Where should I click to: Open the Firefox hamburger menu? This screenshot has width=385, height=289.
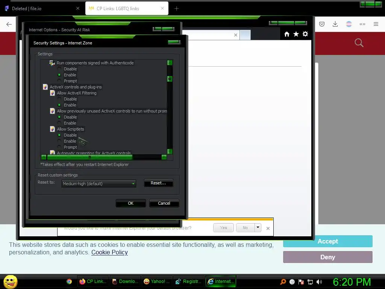coord(376,24)
